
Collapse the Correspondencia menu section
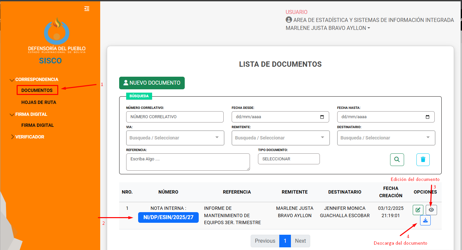pyautogui.click(x=37, y=79)
